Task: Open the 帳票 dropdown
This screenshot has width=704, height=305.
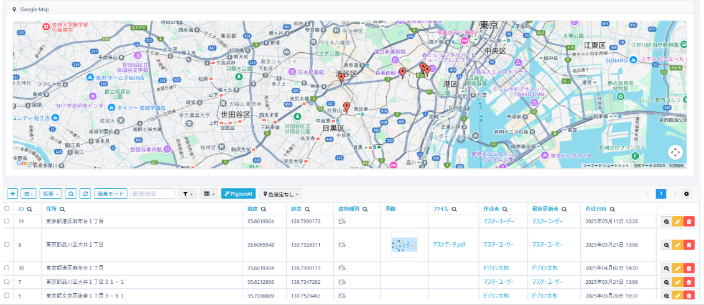Action: point(50,194)
